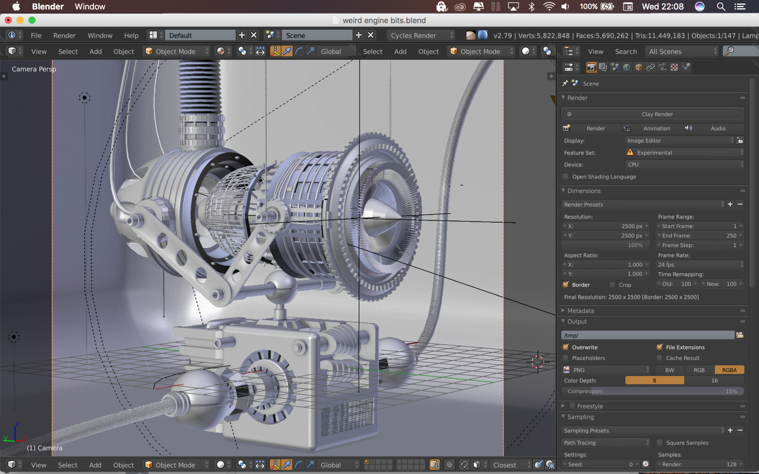This screenshot has width=759, height=474.
Task: Open the Window menu in the Info header
Action: tap(100, 36)
